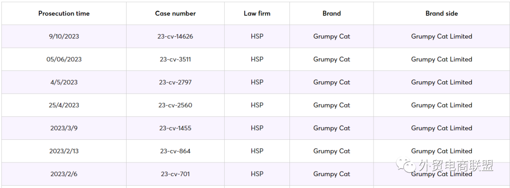Click the prosecution date 05/06/2023

64,59
